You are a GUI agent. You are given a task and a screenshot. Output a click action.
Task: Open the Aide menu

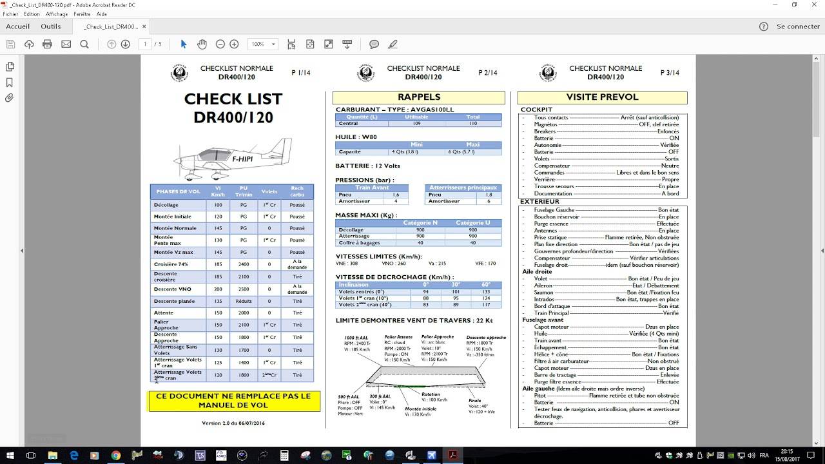[x=102, y=14]
